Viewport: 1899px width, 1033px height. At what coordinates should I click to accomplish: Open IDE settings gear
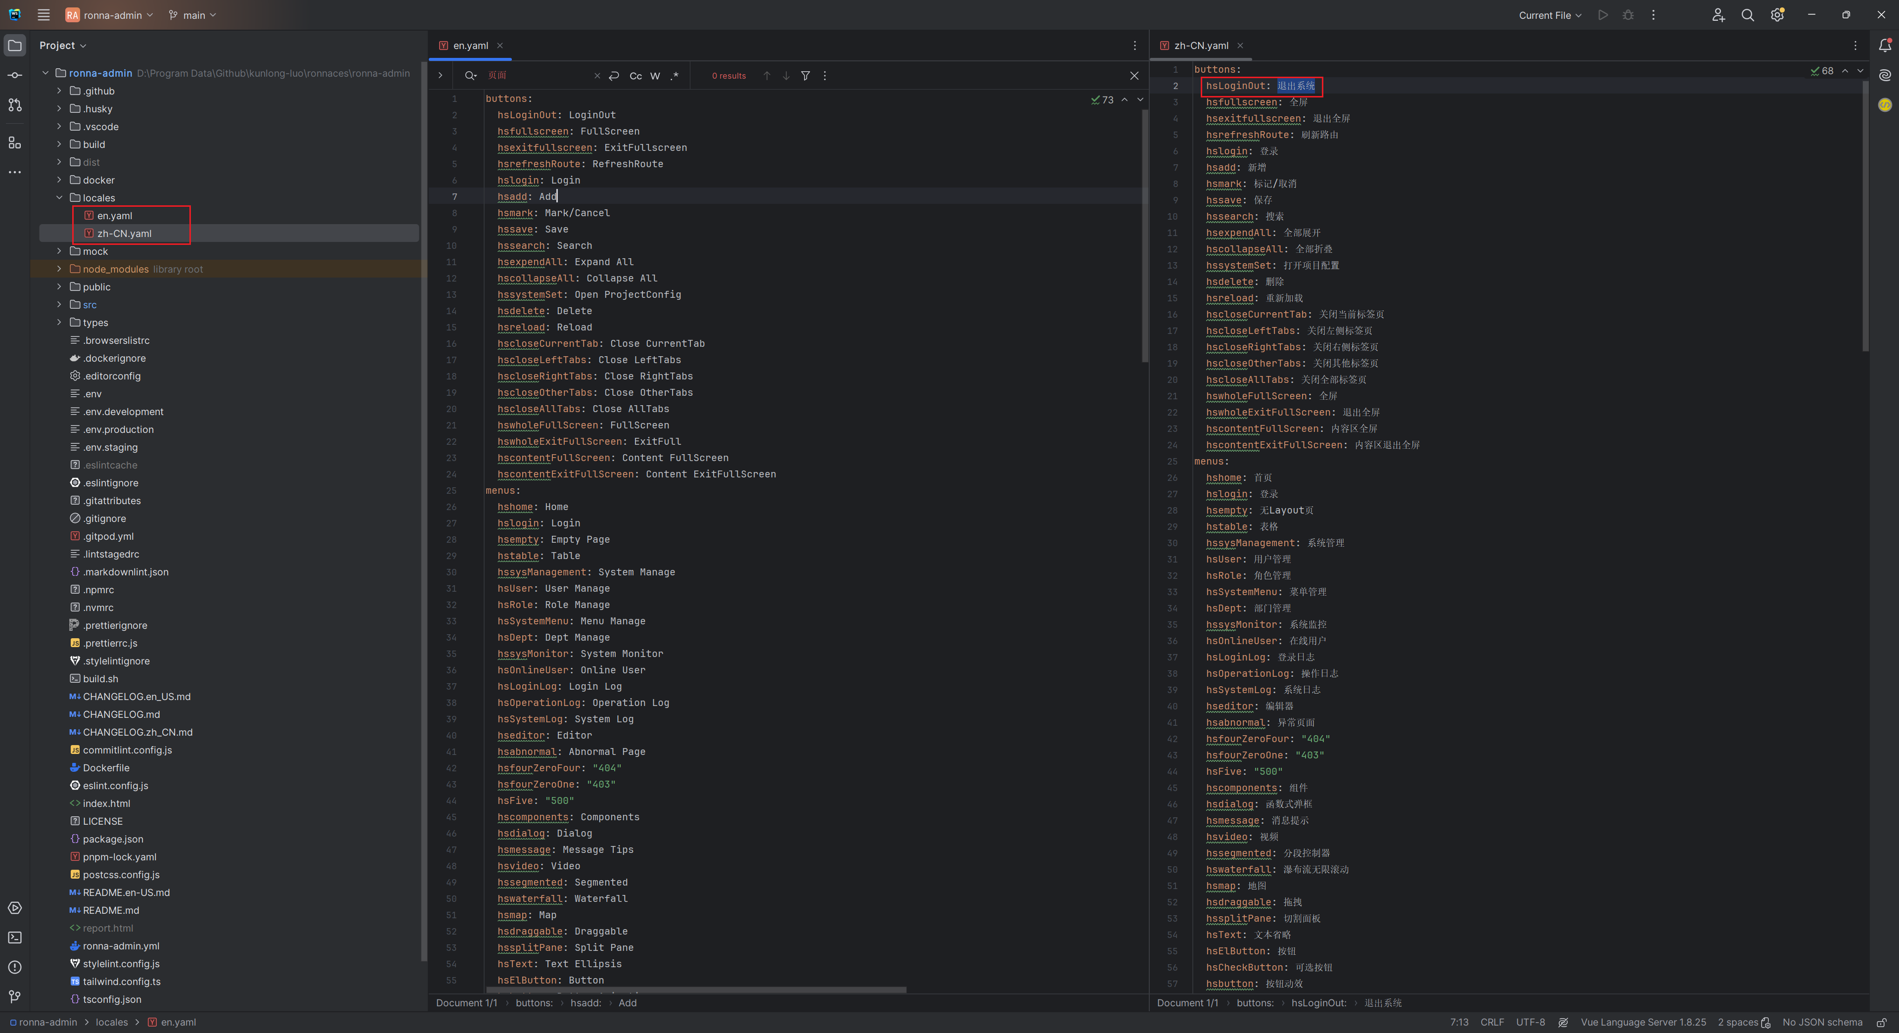pos(1777,15)
